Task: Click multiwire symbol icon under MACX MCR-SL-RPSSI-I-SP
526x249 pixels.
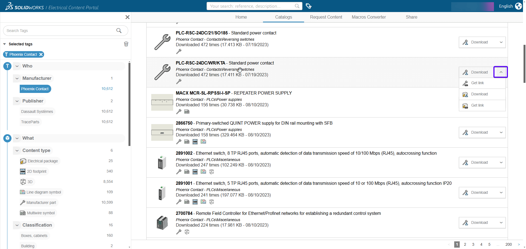Action: 187,112
